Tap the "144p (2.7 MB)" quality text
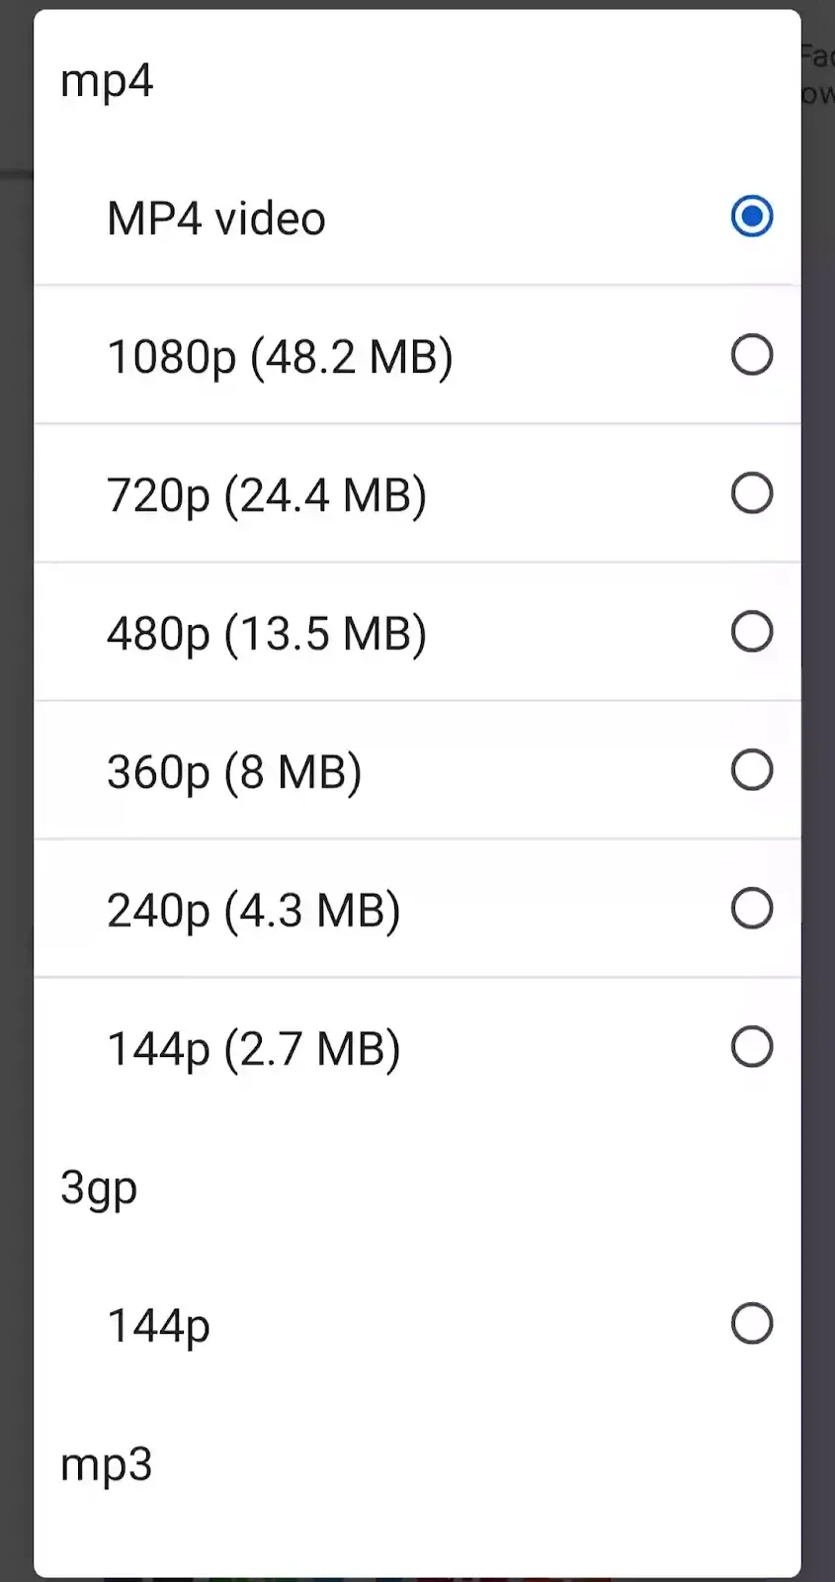This screenshot has width=835, height=1582. (253, 1049)
